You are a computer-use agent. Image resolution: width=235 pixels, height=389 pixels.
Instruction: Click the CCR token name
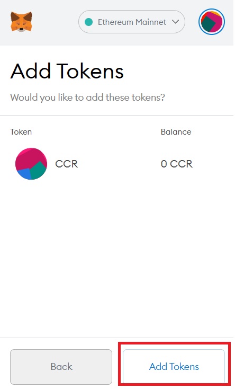67,164
